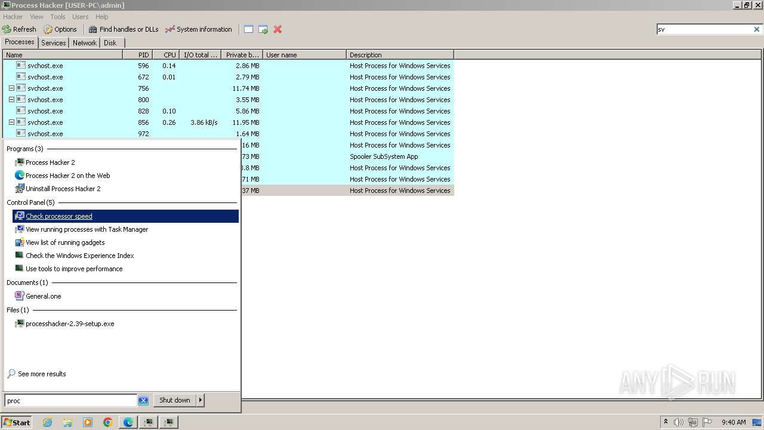Image resolution: width=764 pixels, height=430 pixels.
Task: Clear the Start menu search text
Action: pyautogui.click(x=143, y=401)
